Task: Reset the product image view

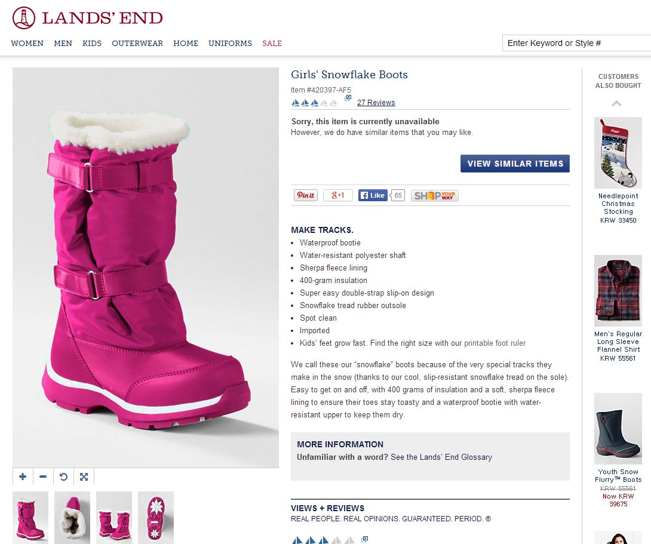Action: coord(63,477)
